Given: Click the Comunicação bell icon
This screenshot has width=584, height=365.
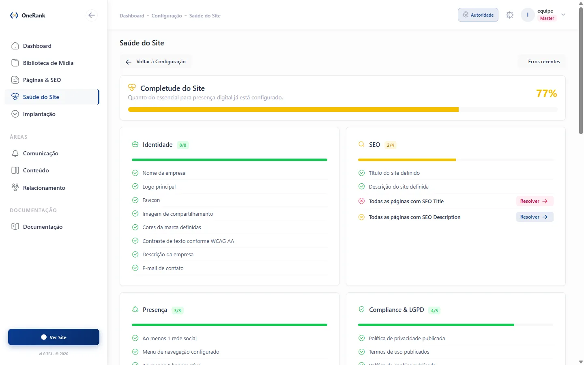Looking at the screenshot, I should (15, 153).
